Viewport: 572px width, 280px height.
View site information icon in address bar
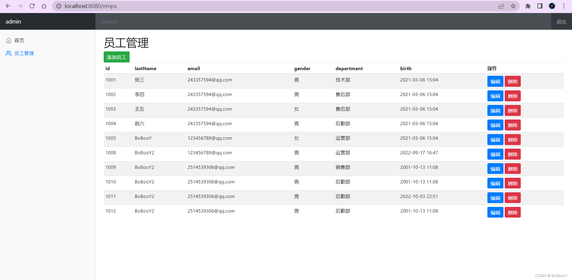click(x=59, y=6)
